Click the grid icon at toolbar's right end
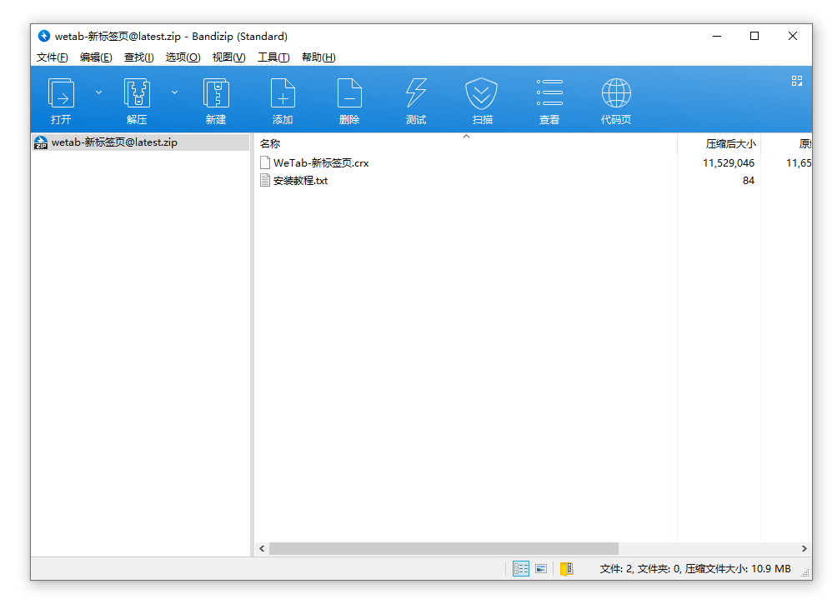Screen dimensions: 832x604 796,81
